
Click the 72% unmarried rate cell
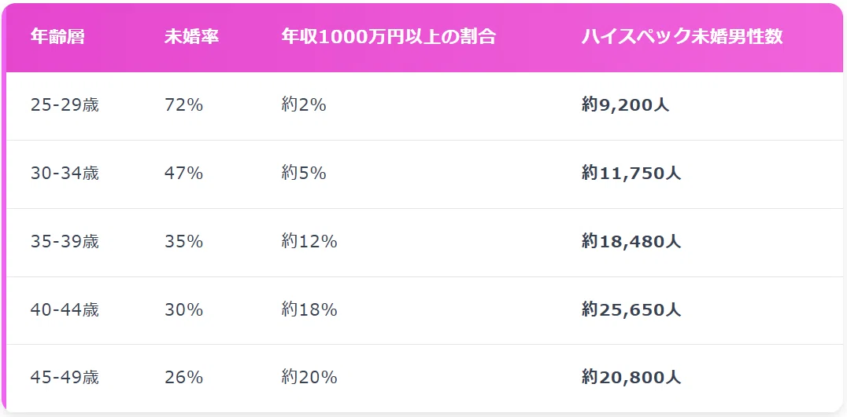(183, 105)
